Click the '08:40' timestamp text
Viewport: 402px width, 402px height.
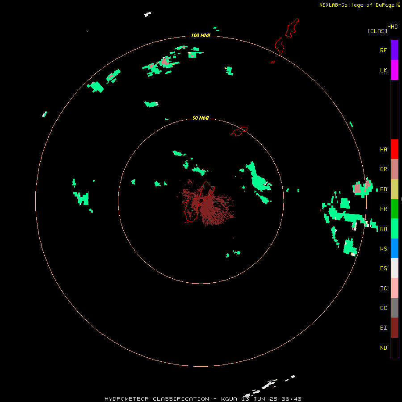tap(292, 399)
